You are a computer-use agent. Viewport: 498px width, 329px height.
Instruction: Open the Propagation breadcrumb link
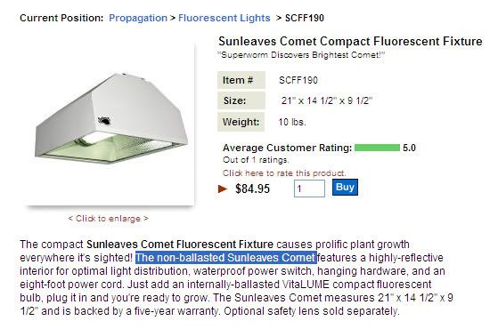pos(138,18)
